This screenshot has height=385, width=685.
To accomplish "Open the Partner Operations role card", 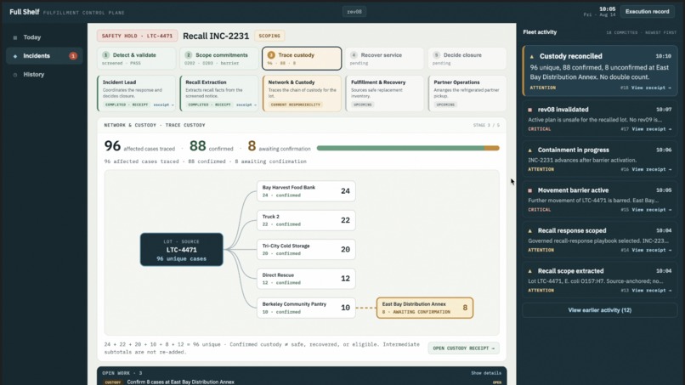I will click(467, 93).
